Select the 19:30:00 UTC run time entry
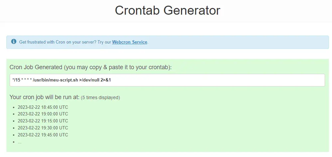The width and height of the screenshot is (332, 157). [x=43, y=128]
